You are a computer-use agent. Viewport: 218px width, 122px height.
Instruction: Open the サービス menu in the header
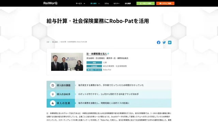(x=79, y=3)
